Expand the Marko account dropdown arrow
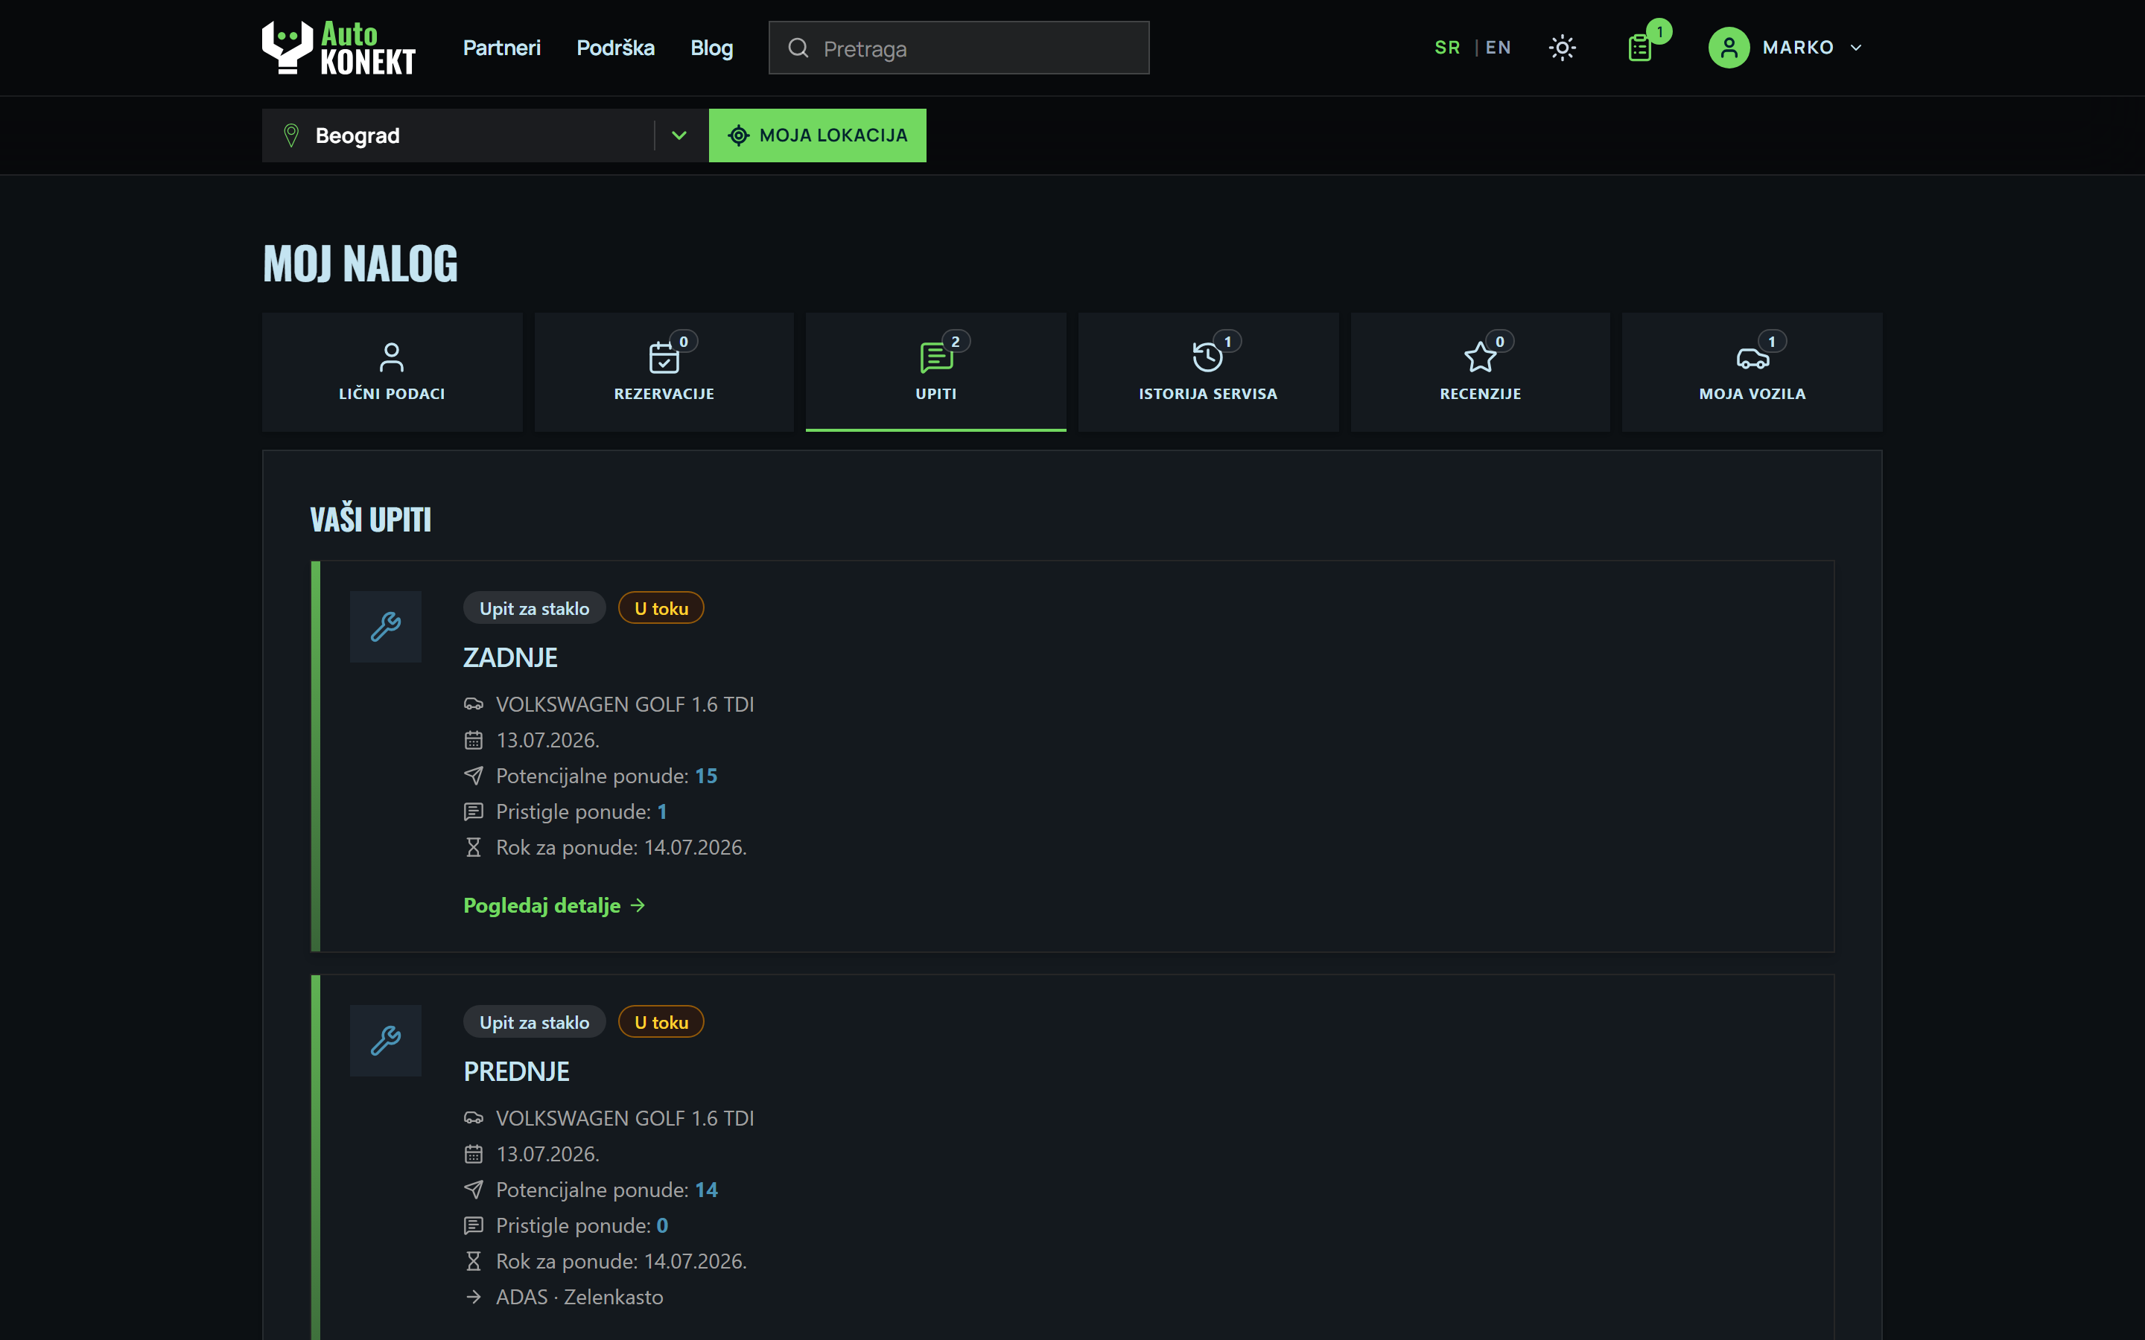This screenshot has height=1340, width=2145. (x=1855, y=48)
